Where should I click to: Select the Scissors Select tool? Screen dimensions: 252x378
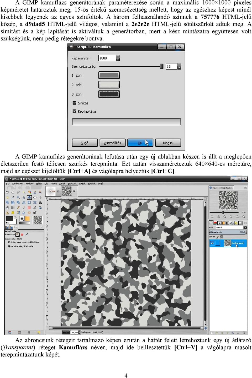[x=35, y=192]
